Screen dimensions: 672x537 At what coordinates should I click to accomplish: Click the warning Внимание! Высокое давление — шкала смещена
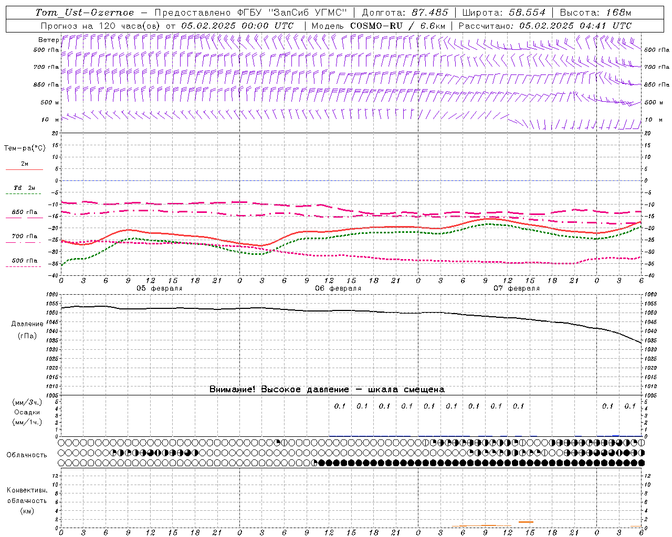[x=327, y=390]
